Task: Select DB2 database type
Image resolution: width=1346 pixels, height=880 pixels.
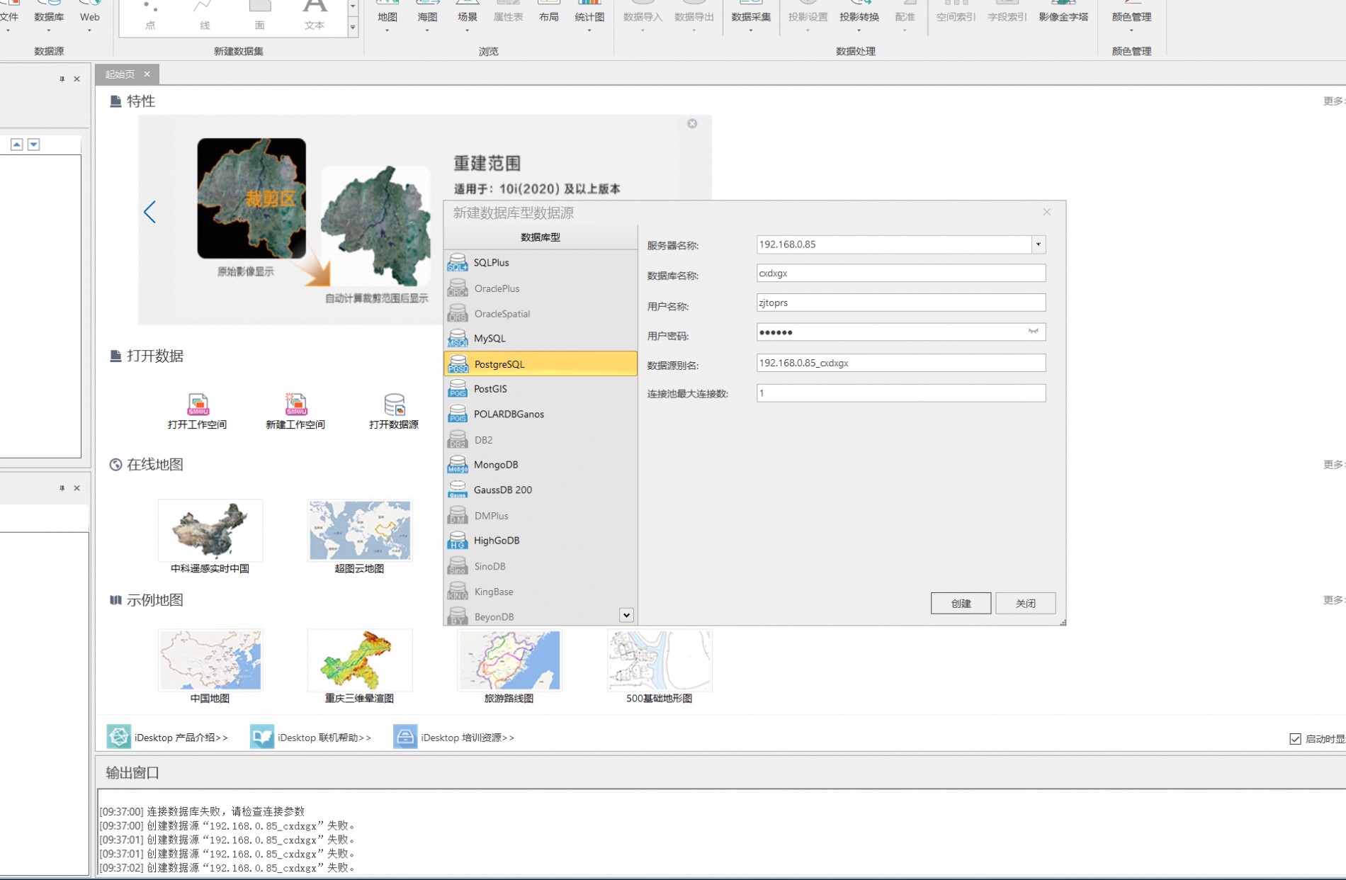Action: [x=541, y=440]
